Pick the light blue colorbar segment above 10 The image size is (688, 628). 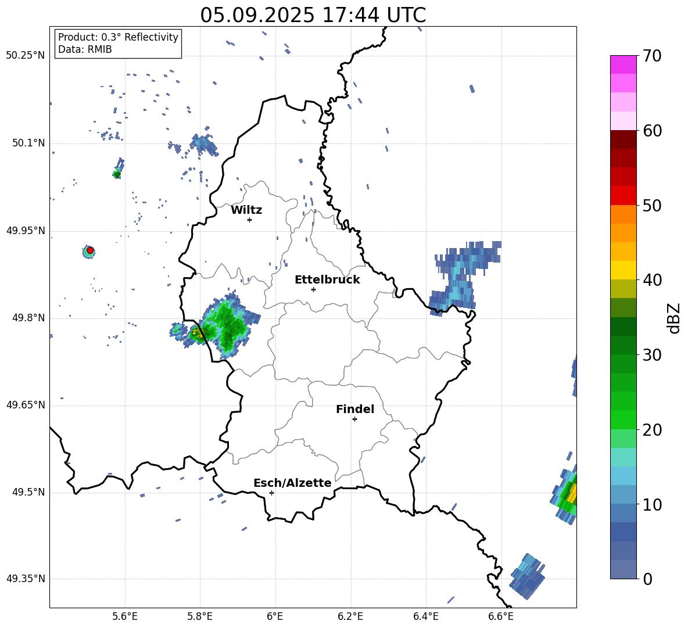(623, 476)
